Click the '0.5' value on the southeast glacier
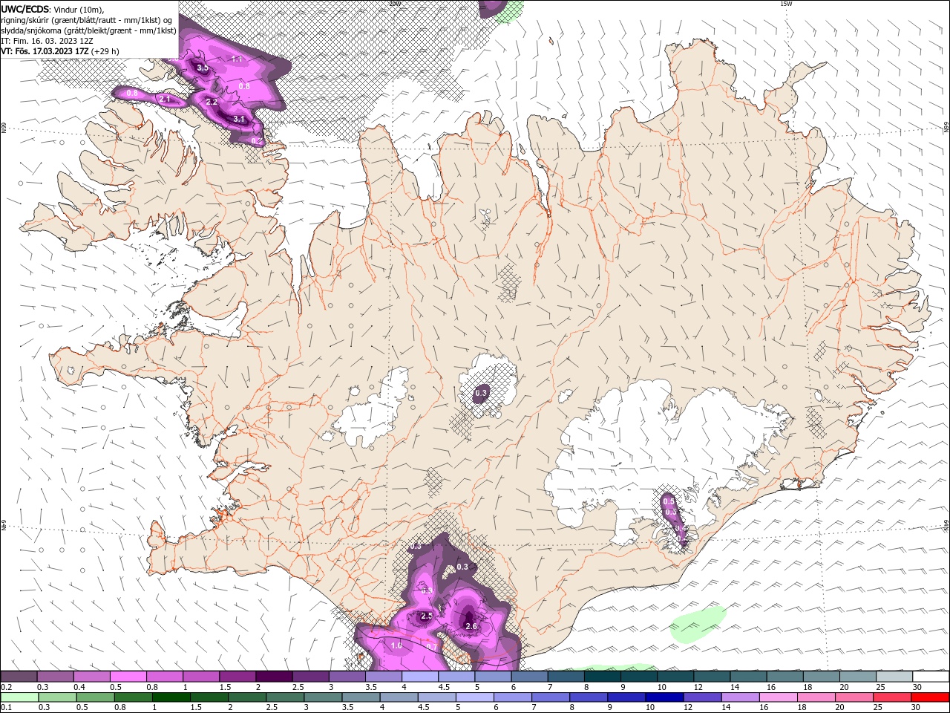950x713 pixels. tap(668, 502)
